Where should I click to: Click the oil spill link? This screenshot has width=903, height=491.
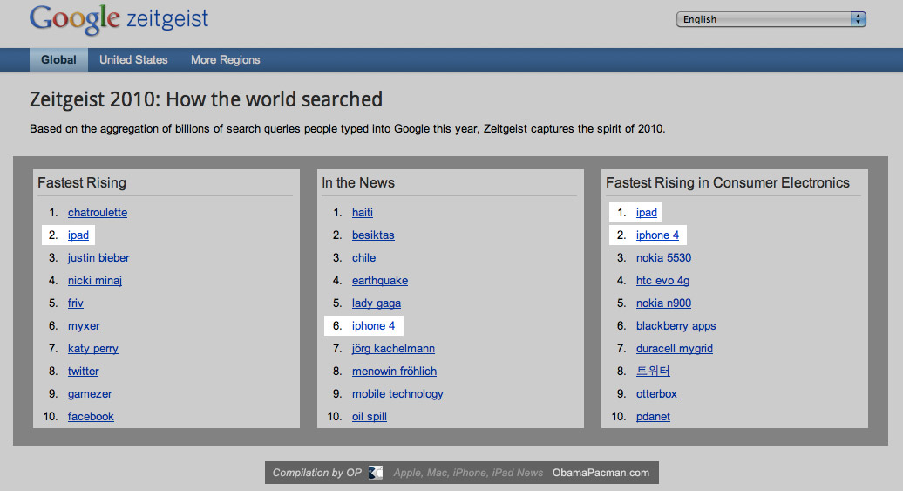tap(370, 417)
